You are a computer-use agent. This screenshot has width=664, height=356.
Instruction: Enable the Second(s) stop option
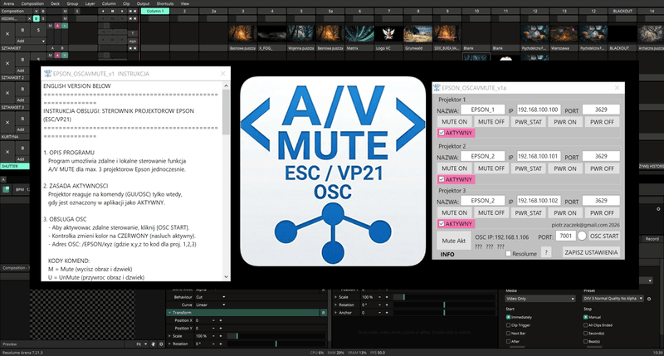(x=586, y=333)
